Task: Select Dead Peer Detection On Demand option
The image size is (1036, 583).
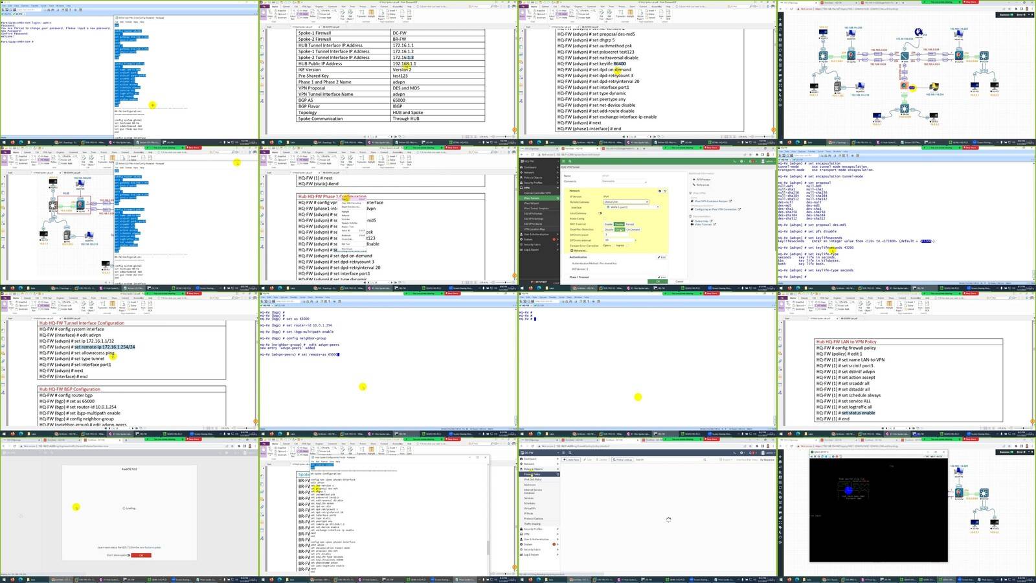Action: 633,229
